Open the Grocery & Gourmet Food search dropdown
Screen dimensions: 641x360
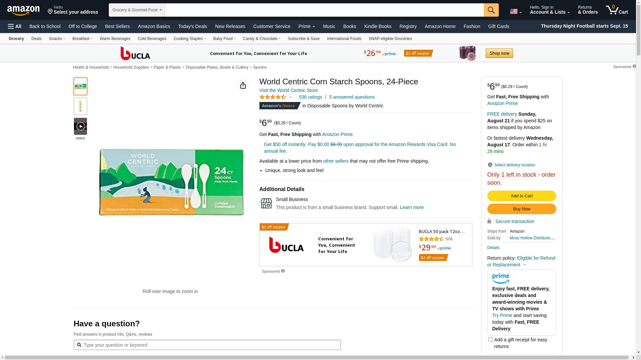click(x=137, y=10)
